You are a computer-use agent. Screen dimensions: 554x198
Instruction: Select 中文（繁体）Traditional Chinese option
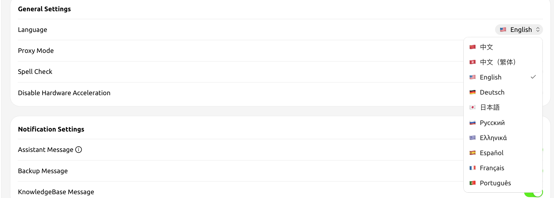(498, 62)
